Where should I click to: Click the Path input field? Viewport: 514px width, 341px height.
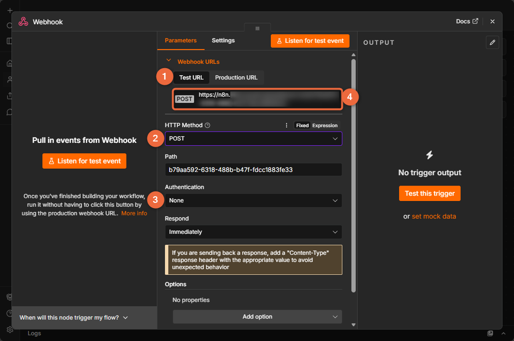coord(253,170)
